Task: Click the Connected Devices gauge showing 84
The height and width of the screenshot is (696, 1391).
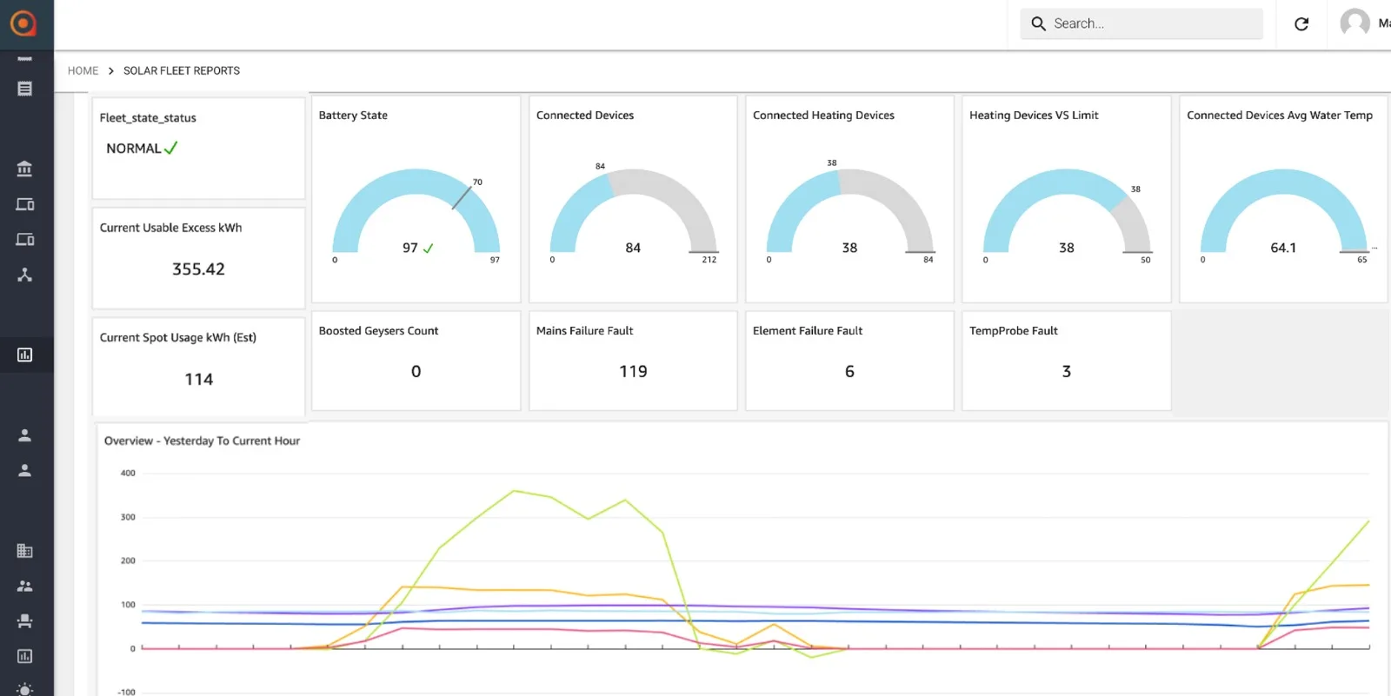Action: (633, 213)
